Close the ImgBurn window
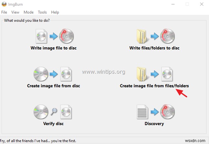Image resolution: width=209 pixels, height=144 pixels. 202,4
